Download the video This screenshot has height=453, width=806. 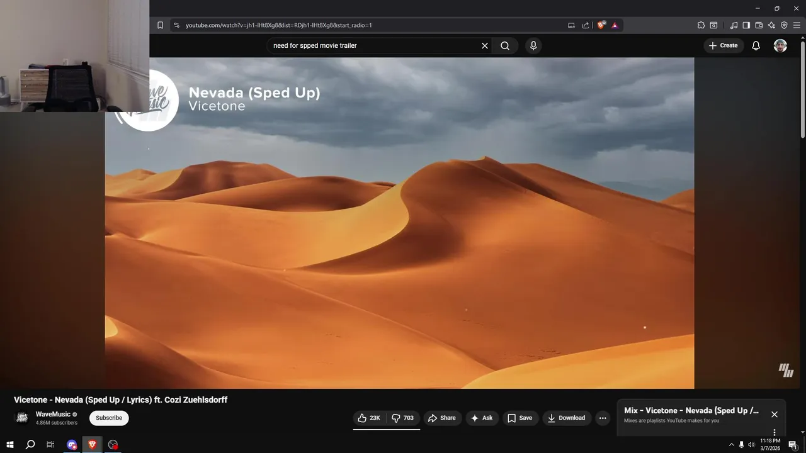point(567,418)
